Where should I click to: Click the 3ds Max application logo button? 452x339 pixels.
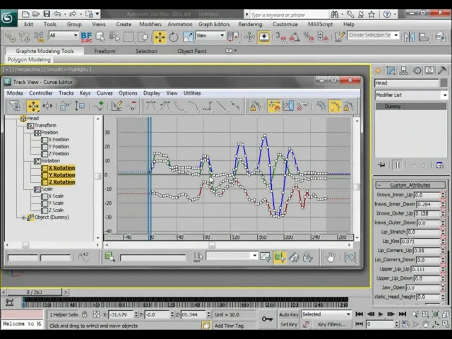(8, 18)
